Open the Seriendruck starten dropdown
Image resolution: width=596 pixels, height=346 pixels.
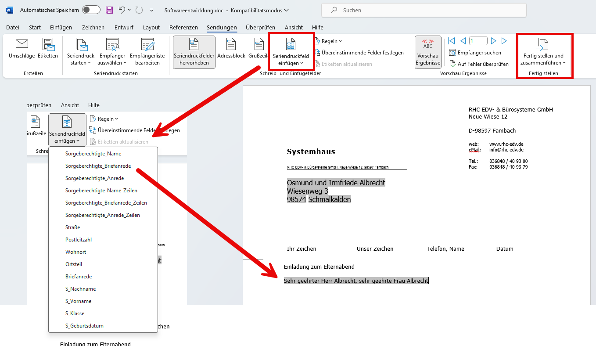(81, 52)
